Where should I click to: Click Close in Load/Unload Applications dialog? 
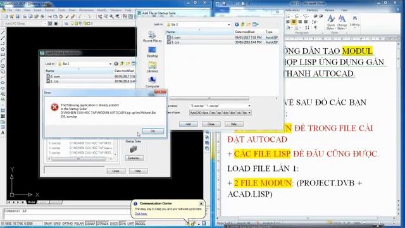click(116, 171)
